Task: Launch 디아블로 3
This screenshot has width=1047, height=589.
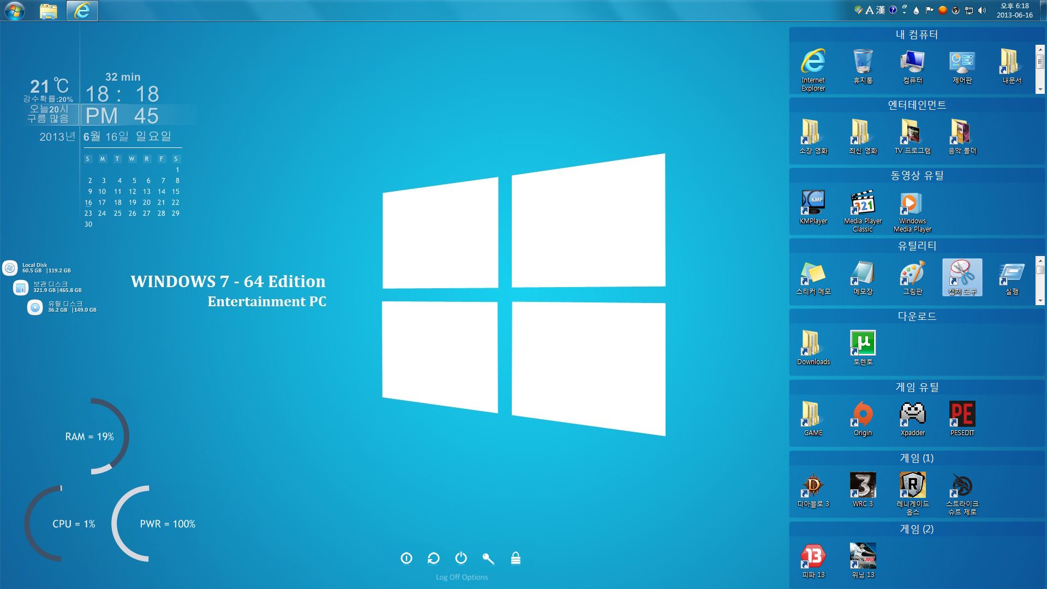Action: (813, 490)
